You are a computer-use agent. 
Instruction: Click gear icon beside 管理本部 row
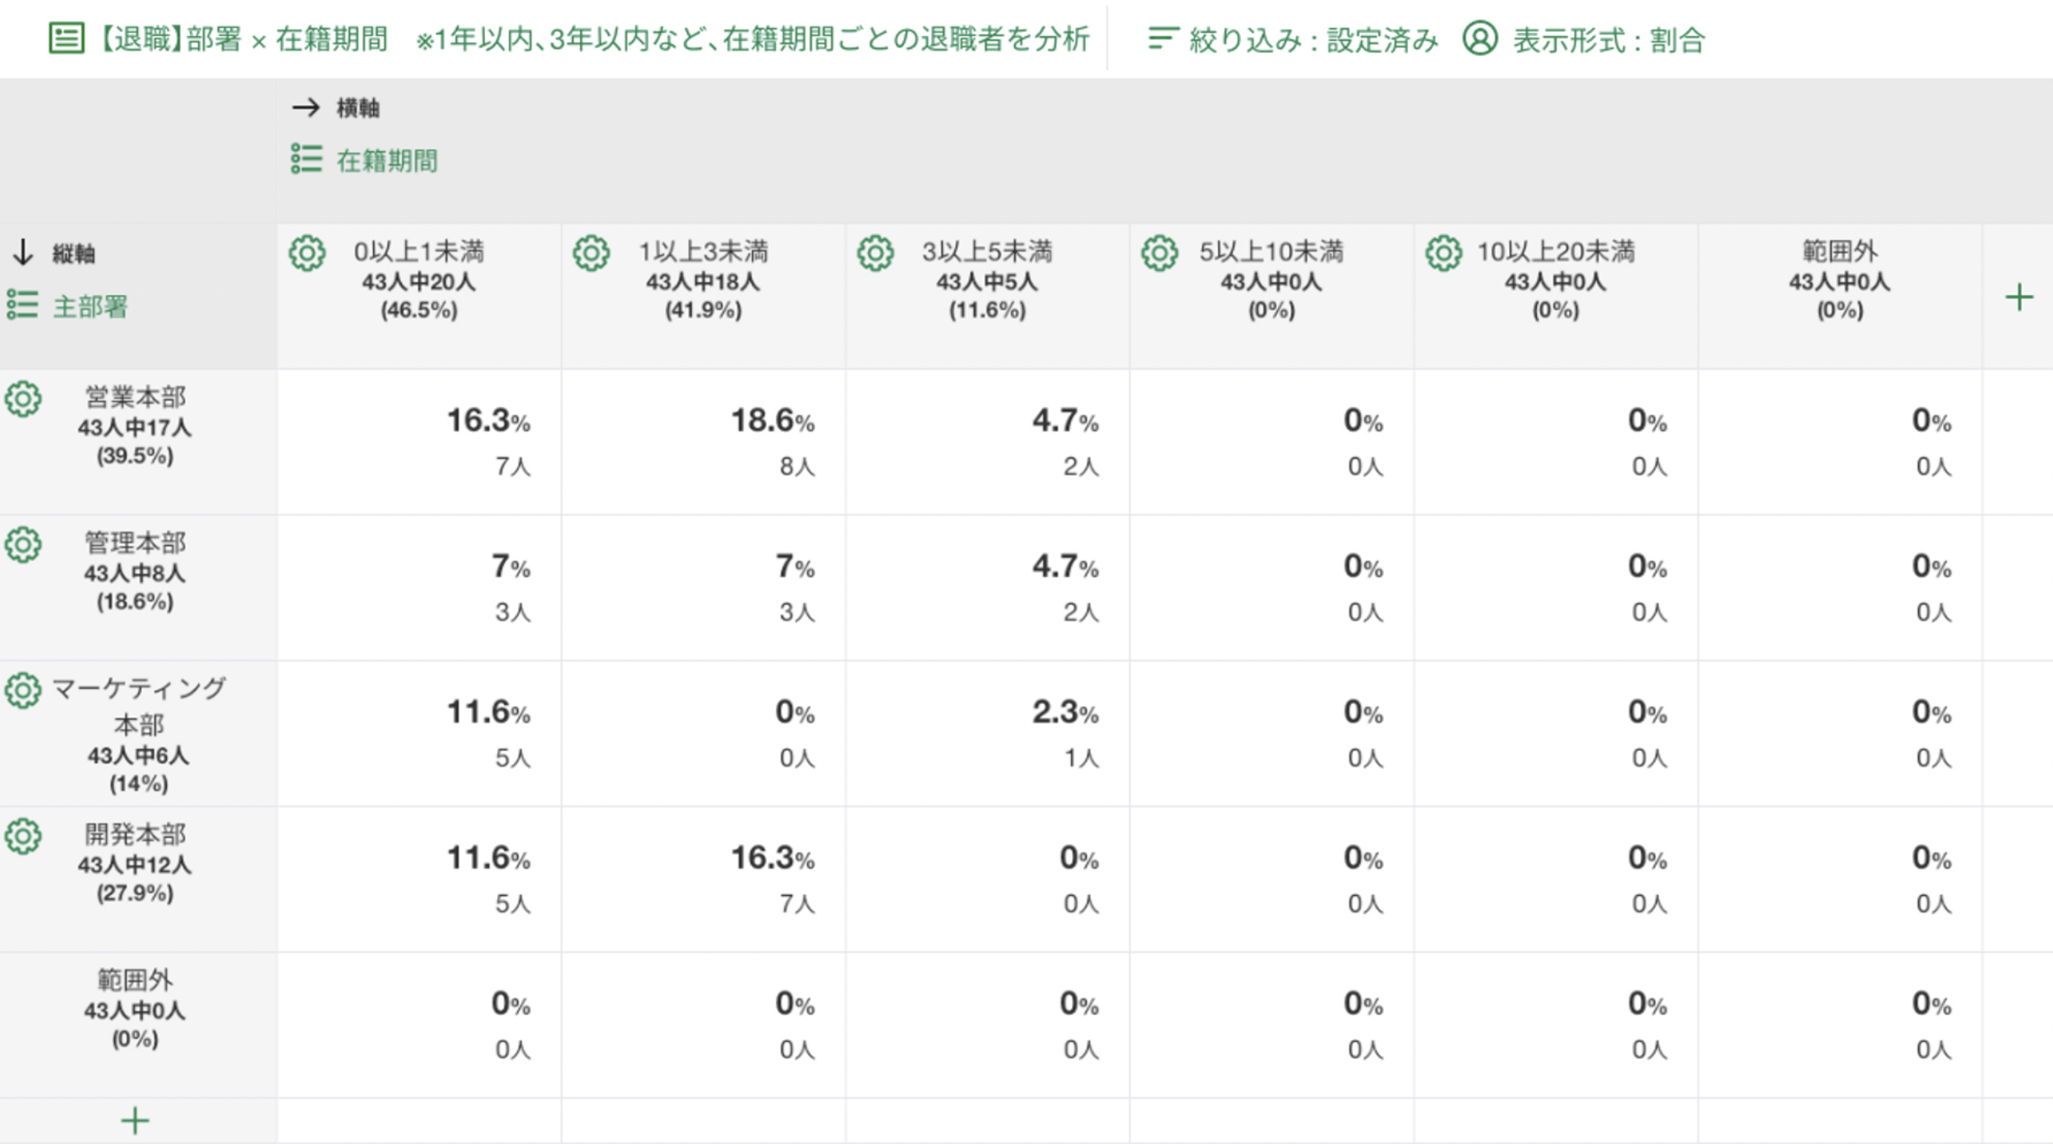23,545
